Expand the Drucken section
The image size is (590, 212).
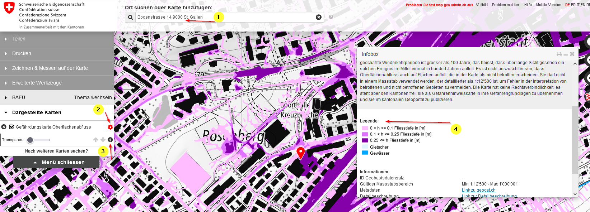(22, 53)
